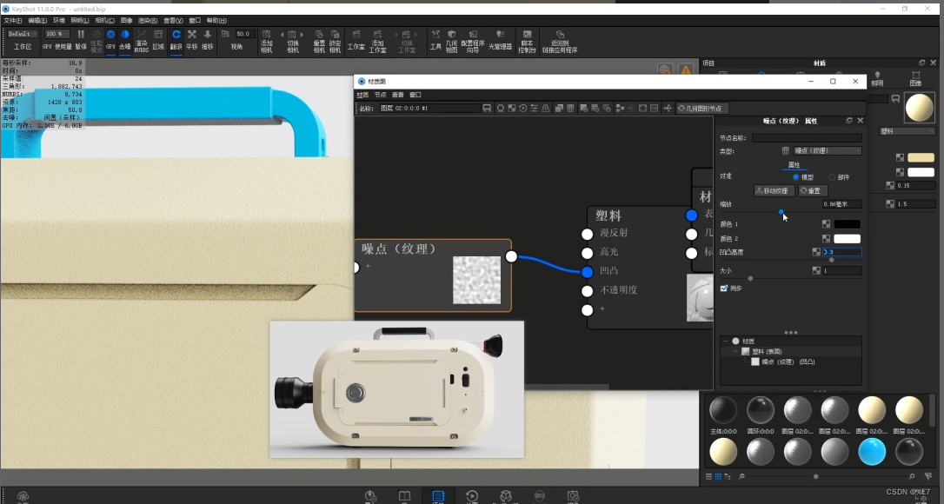Open the 类型 噪点（纹理） dropdown
944x504 pixels.
click(828, 150)
